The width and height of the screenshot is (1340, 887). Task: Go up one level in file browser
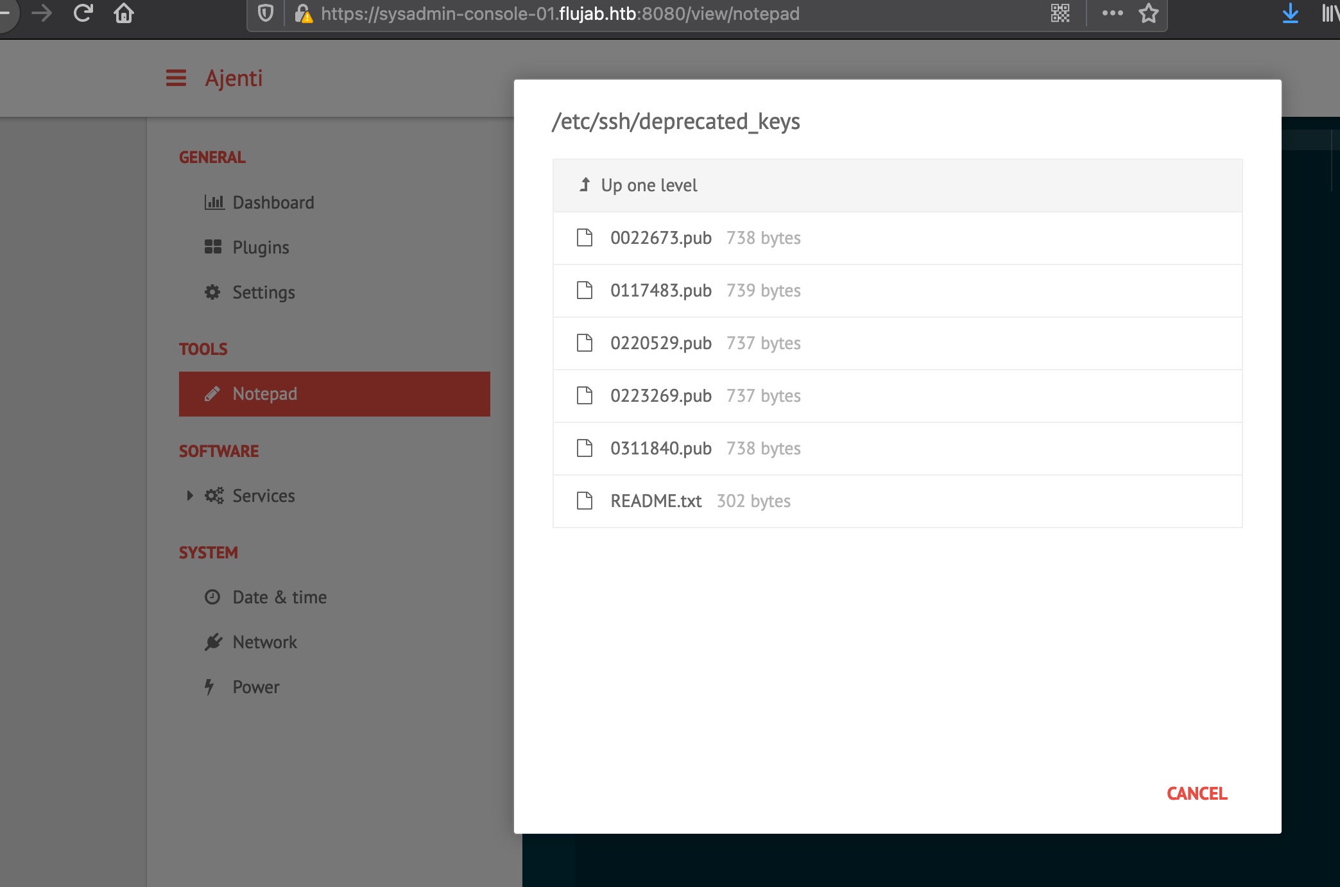(648, 185)
